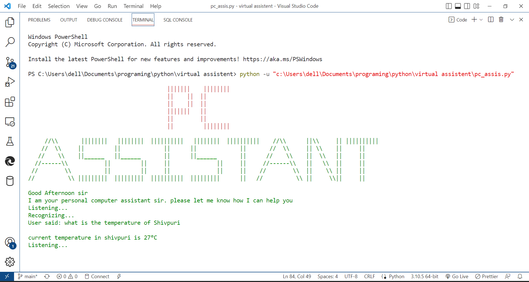Open the Testing flask view

(10, 142)
